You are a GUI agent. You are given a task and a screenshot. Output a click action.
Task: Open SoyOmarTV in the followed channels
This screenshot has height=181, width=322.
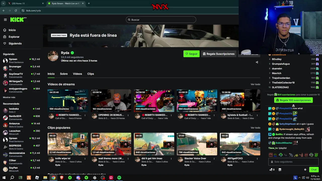21,75
